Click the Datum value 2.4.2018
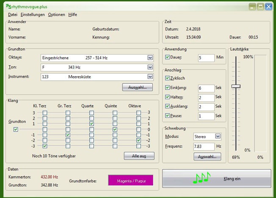Viewport: 276px width, 198px height. pos(193,29)
